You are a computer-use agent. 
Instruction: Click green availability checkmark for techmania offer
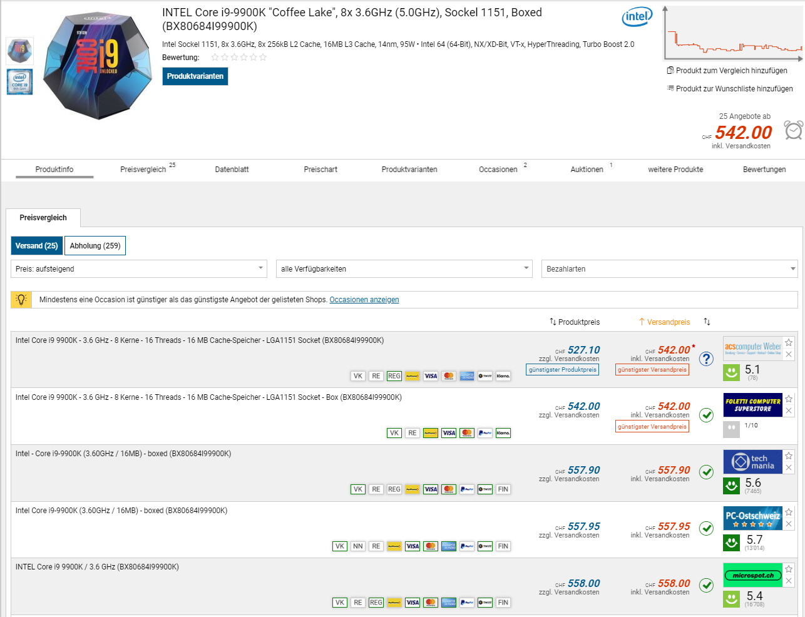click(706, 472)
